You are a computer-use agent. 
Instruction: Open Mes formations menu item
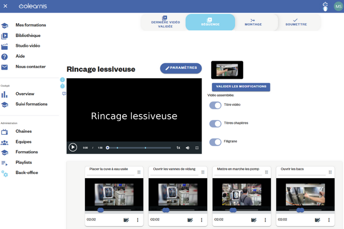tap(31, 25)
